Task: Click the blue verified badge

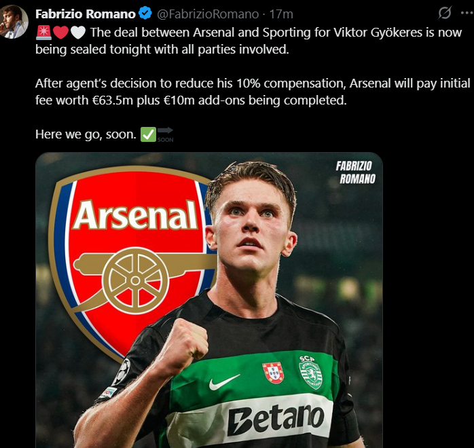Action: 146,14
